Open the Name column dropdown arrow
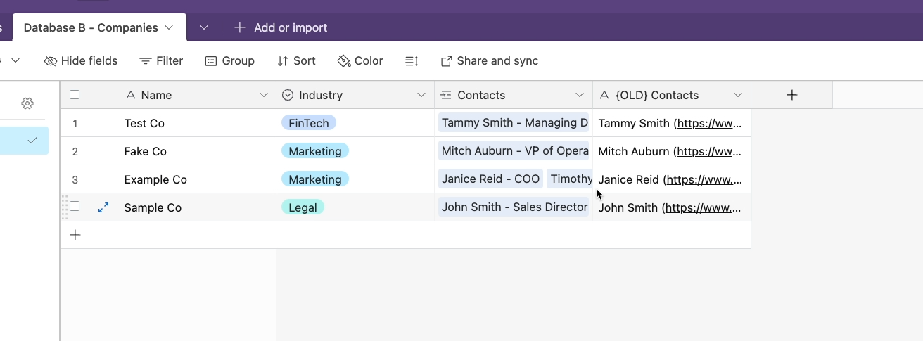Viewport: 923px width, 341px height. (264, 95)
